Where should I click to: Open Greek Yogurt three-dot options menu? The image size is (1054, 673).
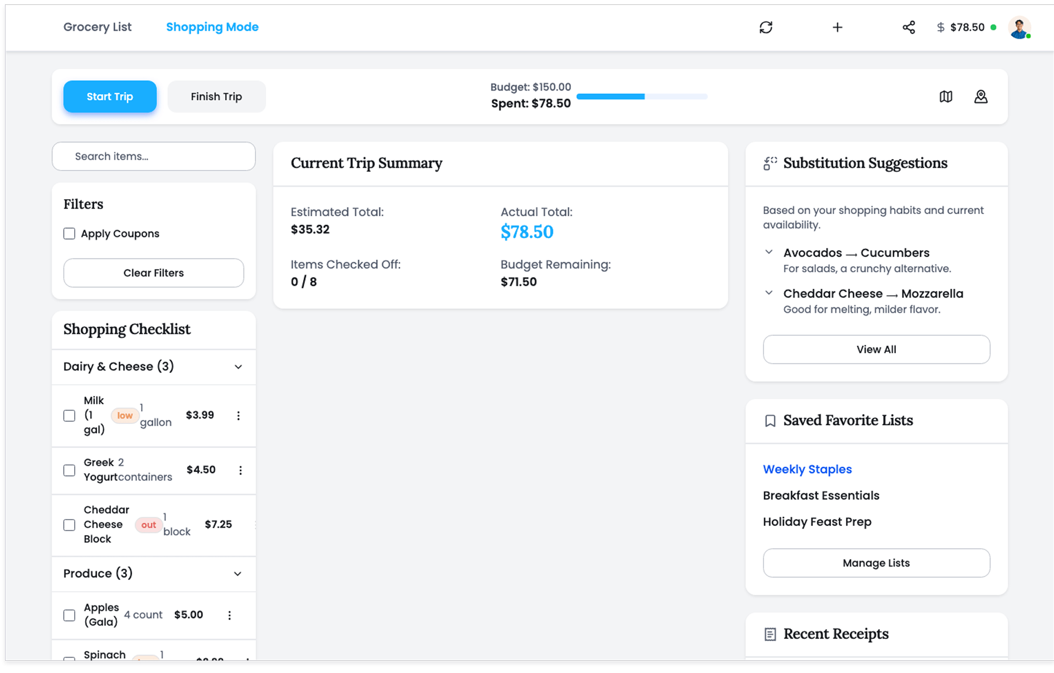tap(240, 470)
